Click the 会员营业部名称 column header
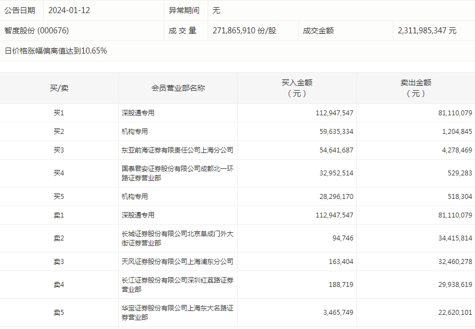Image resolution: width=475 pixels, height=329 pixels. click(x=178, y=88)
